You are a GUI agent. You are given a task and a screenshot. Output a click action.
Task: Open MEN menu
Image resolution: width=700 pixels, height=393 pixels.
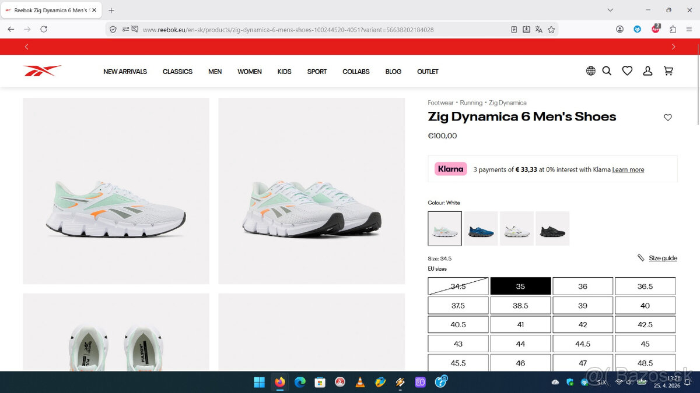tap(215, 72)
